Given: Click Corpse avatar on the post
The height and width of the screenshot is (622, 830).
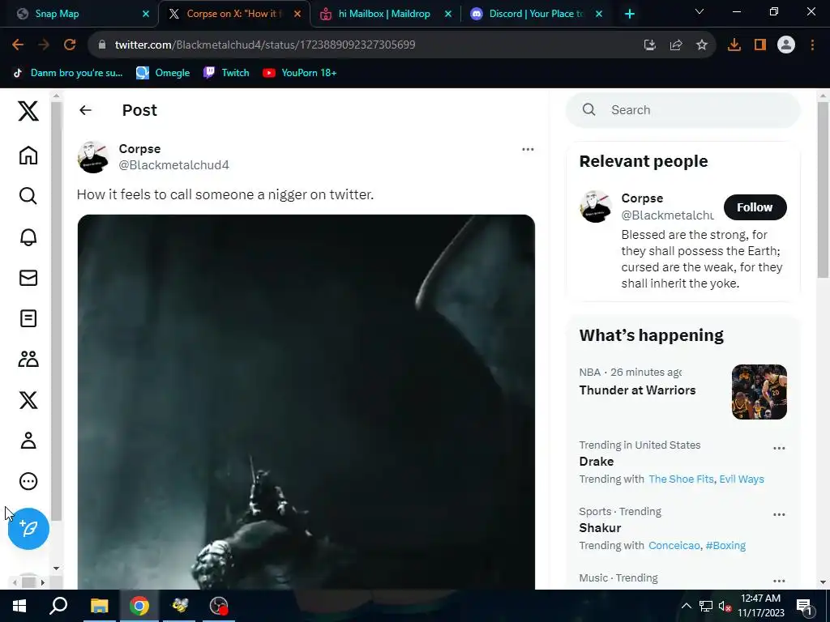Looking at the screenshot, I should pos(92,157).
